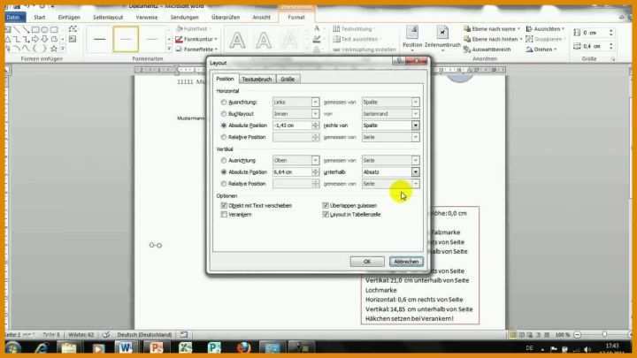Open the Datei tab
Screen dimensions: 637x358
14,18
